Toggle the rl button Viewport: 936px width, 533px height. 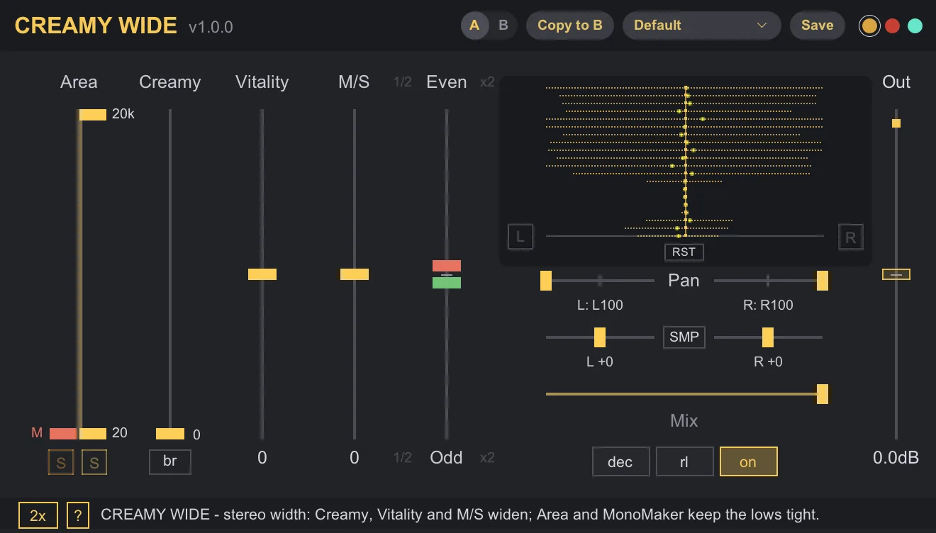pos(684,462)
